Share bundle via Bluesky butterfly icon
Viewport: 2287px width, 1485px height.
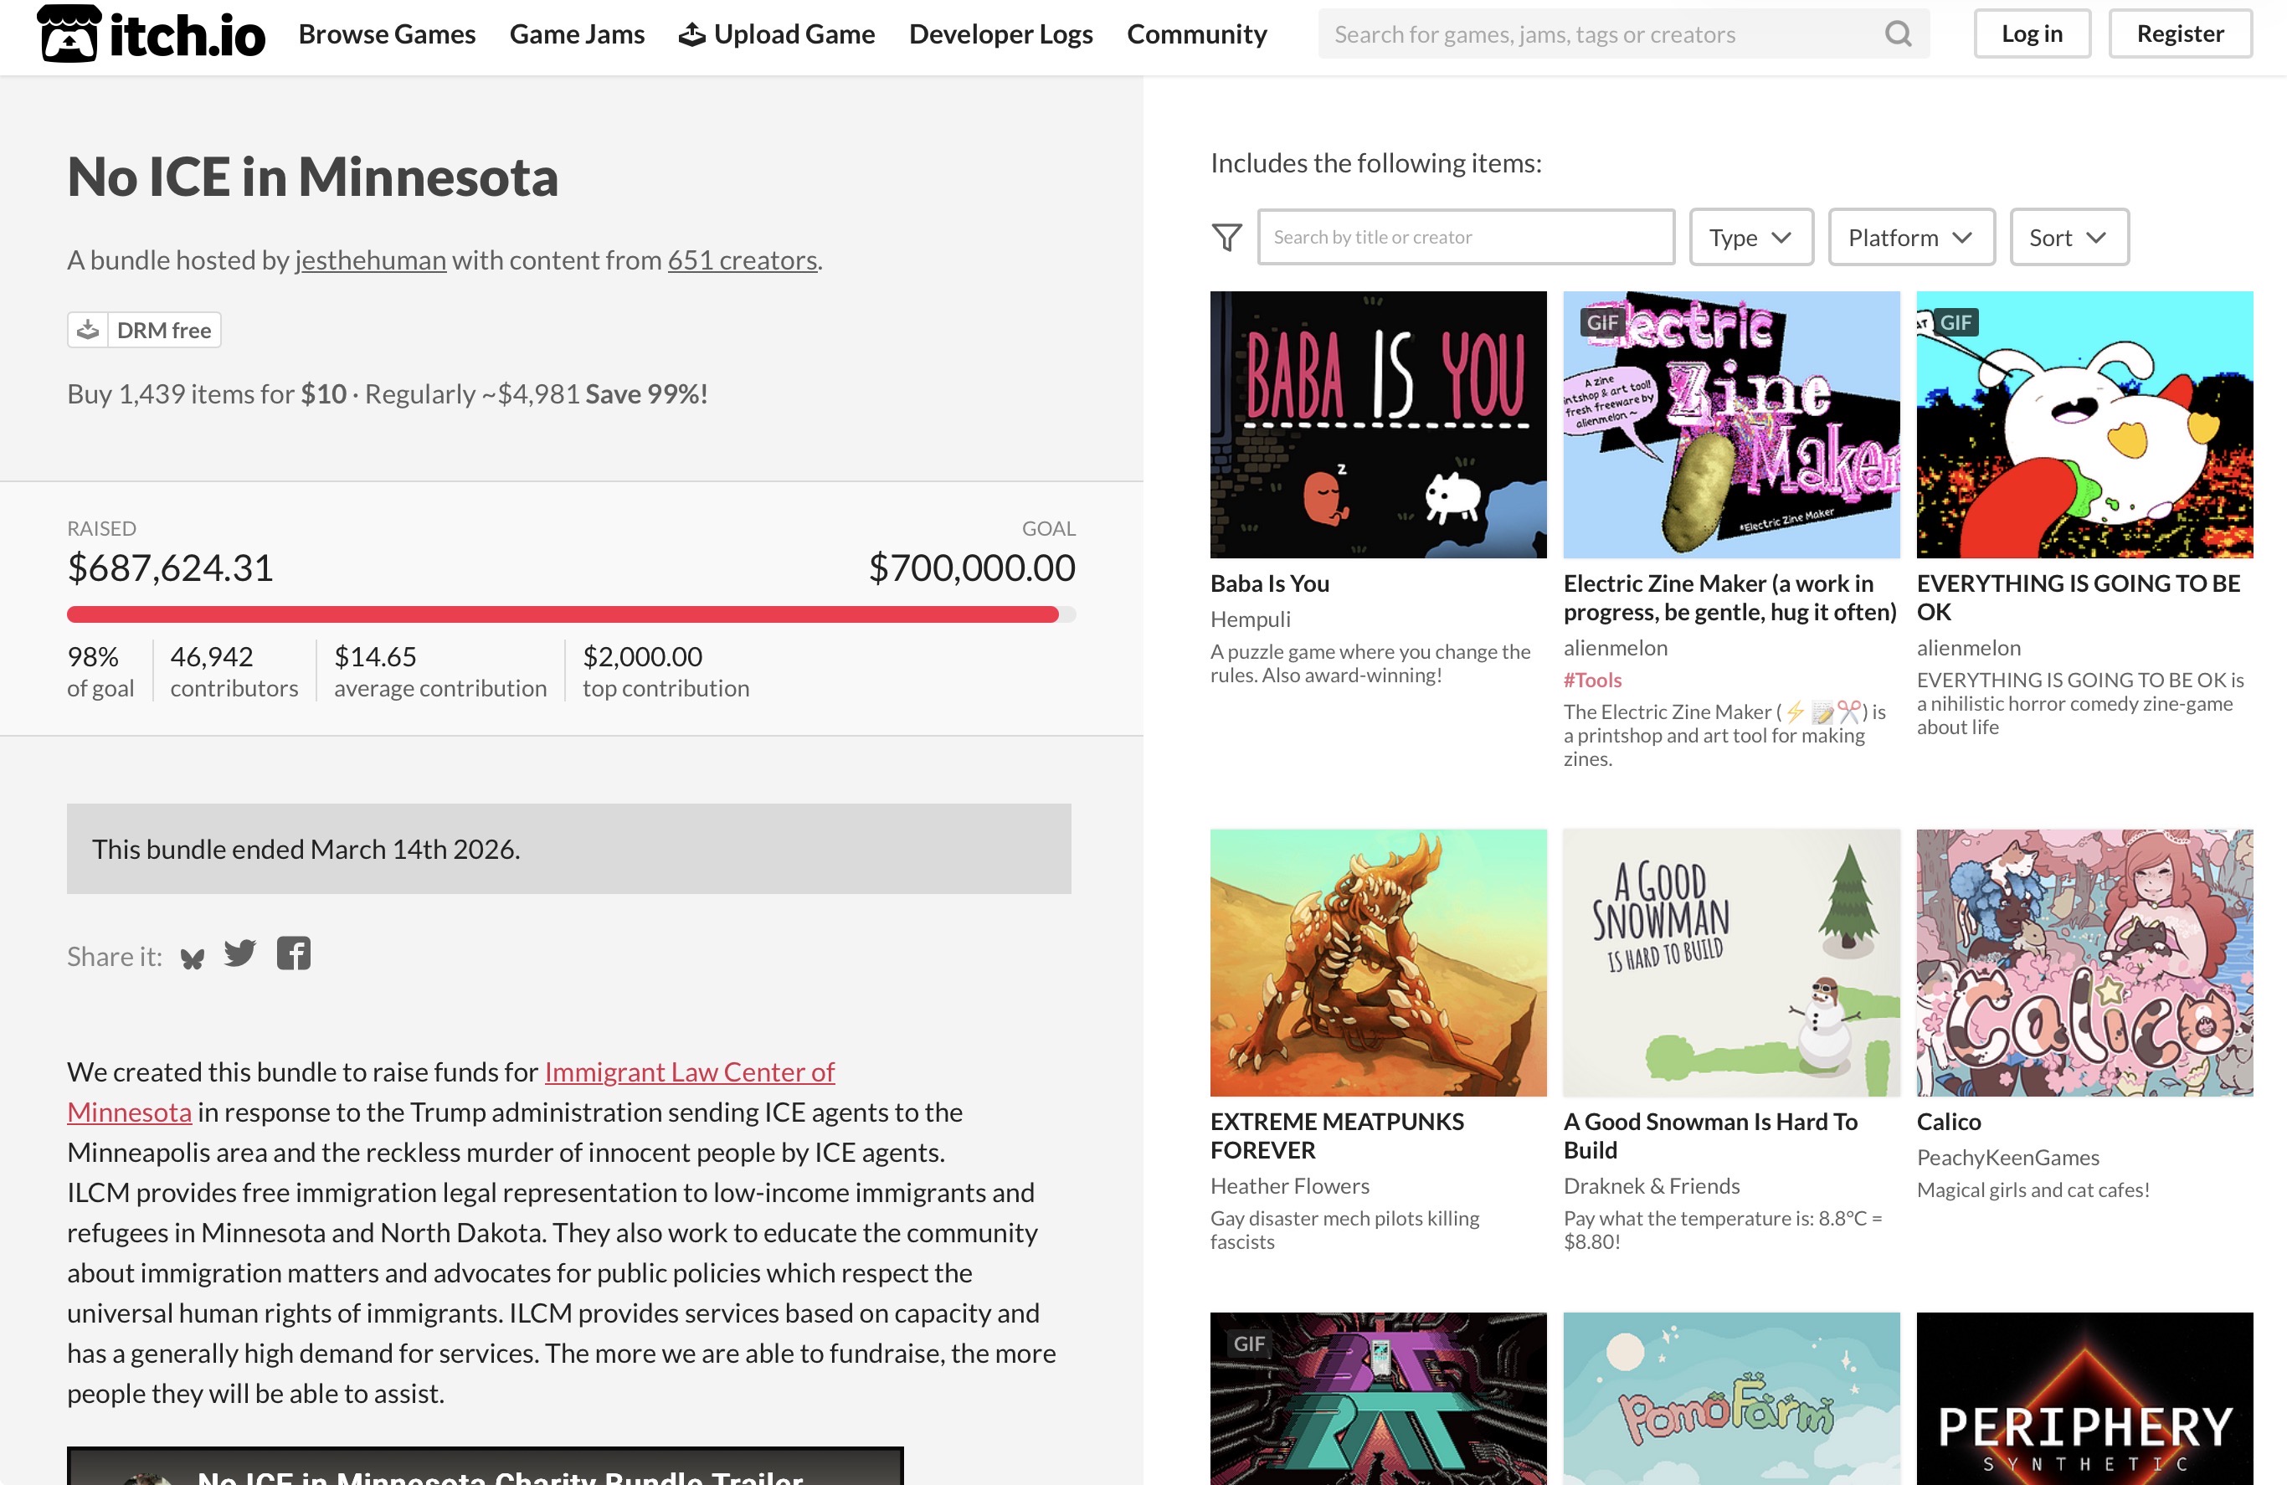pyautogui.click(x=193, y=958)
